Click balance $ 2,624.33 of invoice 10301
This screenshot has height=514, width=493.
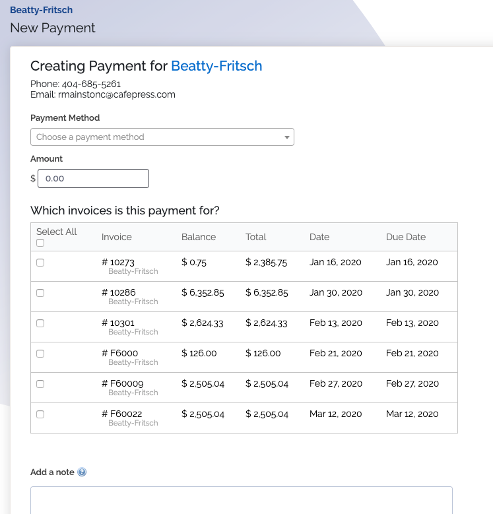(202, 323)
